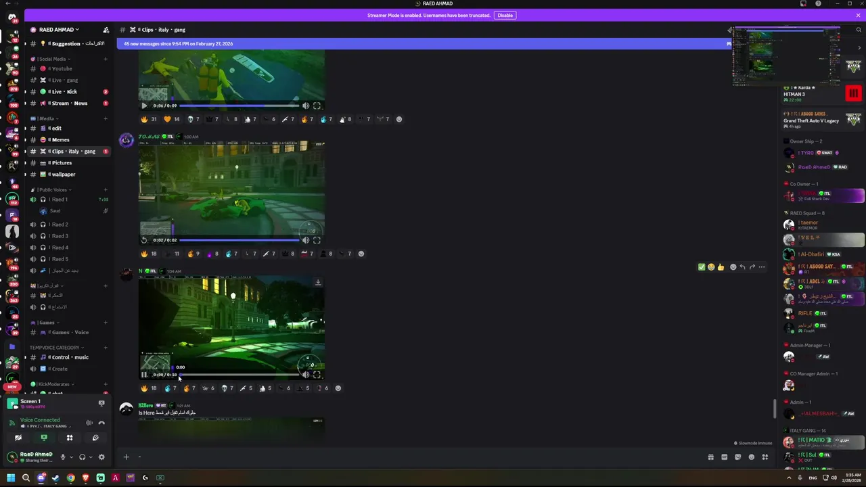
Task: Open the GIF picker in message bar
Action: (724, 457)
